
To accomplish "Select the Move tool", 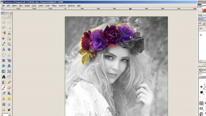I will tap(9, 49).
